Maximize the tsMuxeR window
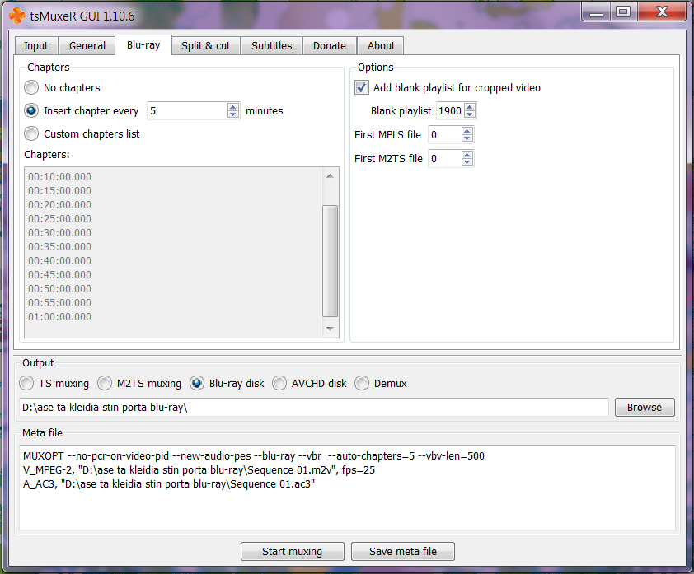 (x=624, y=12)
